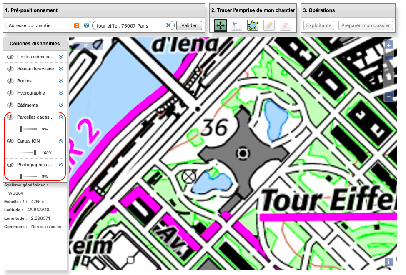
Task: Click the Tour Eiffel map label
Action: click(329, 200)
